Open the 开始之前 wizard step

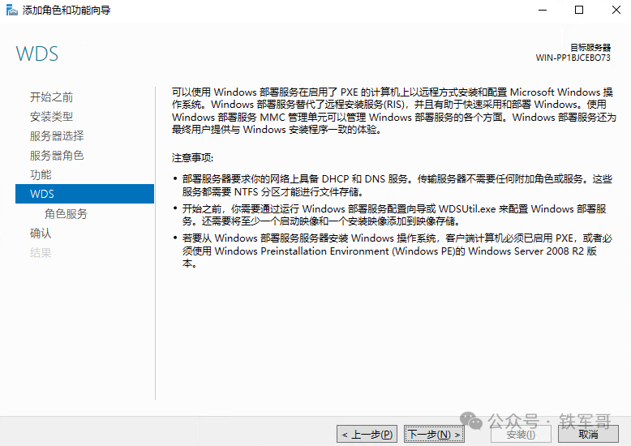coord(52,97)
